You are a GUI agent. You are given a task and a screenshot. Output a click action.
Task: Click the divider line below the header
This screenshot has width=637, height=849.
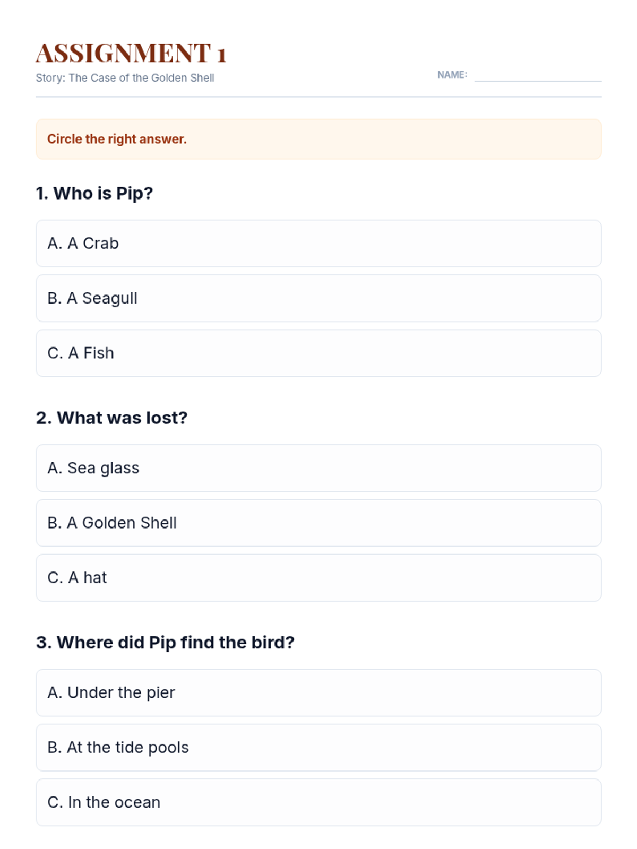[x=318, y=97]
